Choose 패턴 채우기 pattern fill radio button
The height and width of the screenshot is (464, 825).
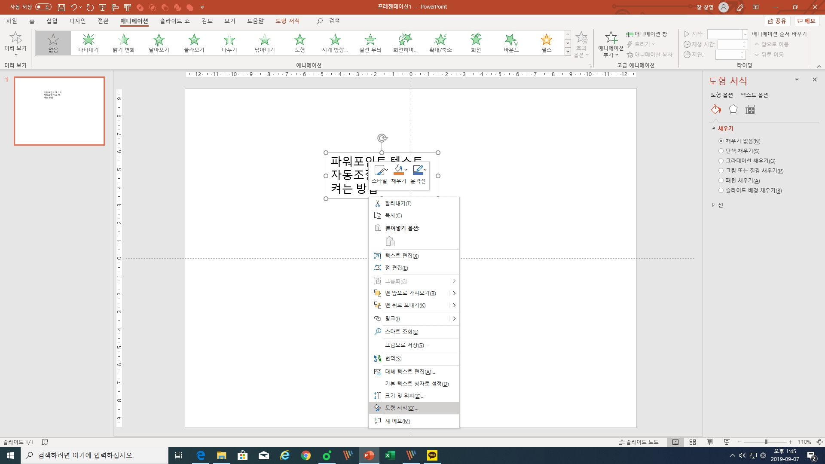[721, 180]
